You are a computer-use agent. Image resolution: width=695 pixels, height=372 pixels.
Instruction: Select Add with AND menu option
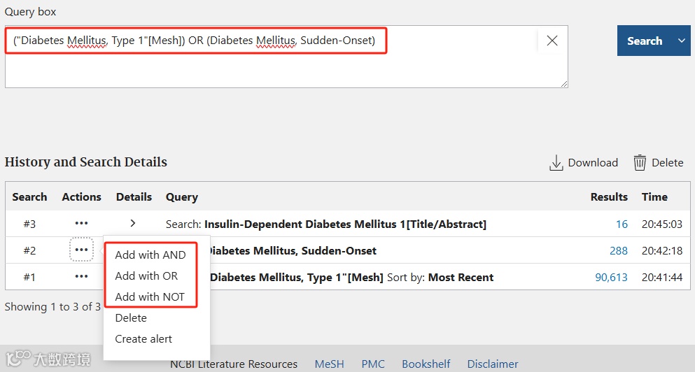tap(150, 255)
